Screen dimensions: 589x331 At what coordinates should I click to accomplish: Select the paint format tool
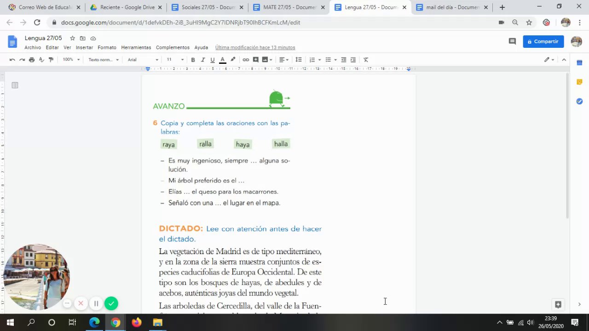[x=51, y=60]
